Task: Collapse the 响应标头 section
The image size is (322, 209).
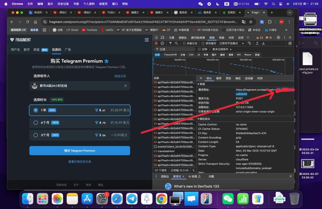Action: [x=198, y=119]
